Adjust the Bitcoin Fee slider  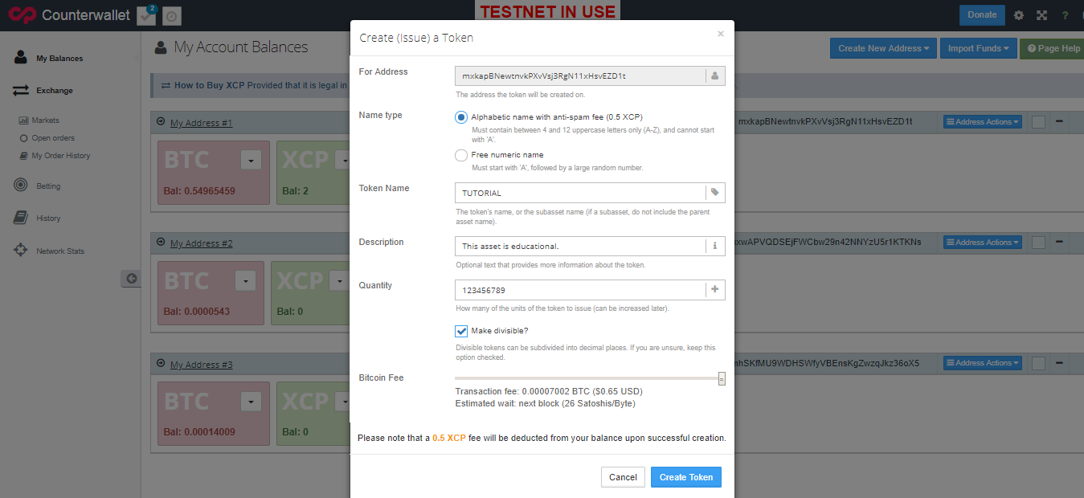721,378
